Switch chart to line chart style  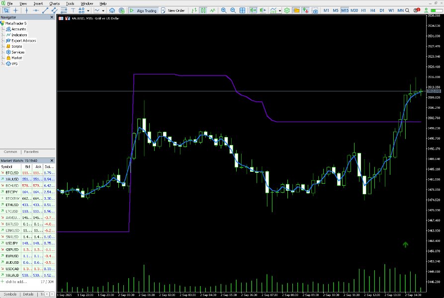point(213,10)
